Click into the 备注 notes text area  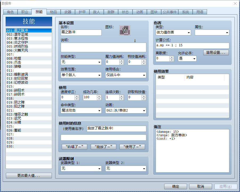[192, 151]
